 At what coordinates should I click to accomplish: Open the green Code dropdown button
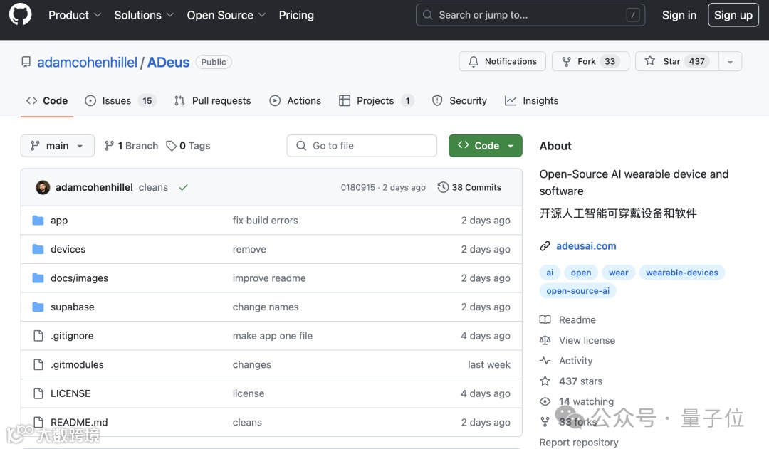(485, 146)
